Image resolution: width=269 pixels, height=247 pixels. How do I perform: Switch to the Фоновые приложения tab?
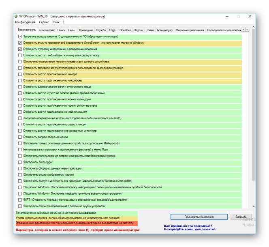[190, 30]
